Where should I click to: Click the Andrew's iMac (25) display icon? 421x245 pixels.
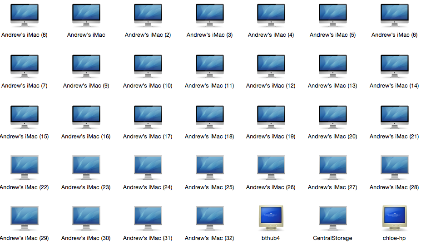coord(210,167)
